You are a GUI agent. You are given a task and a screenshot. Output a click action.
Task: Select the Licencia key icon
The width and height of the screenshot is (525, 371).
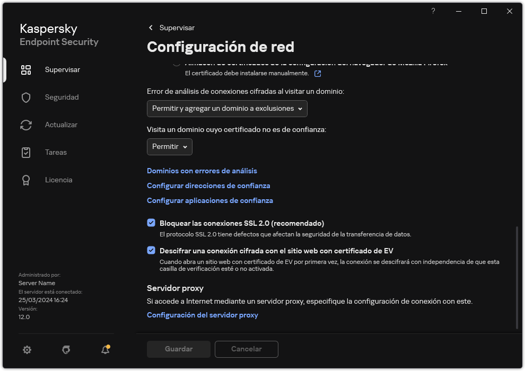26,180
